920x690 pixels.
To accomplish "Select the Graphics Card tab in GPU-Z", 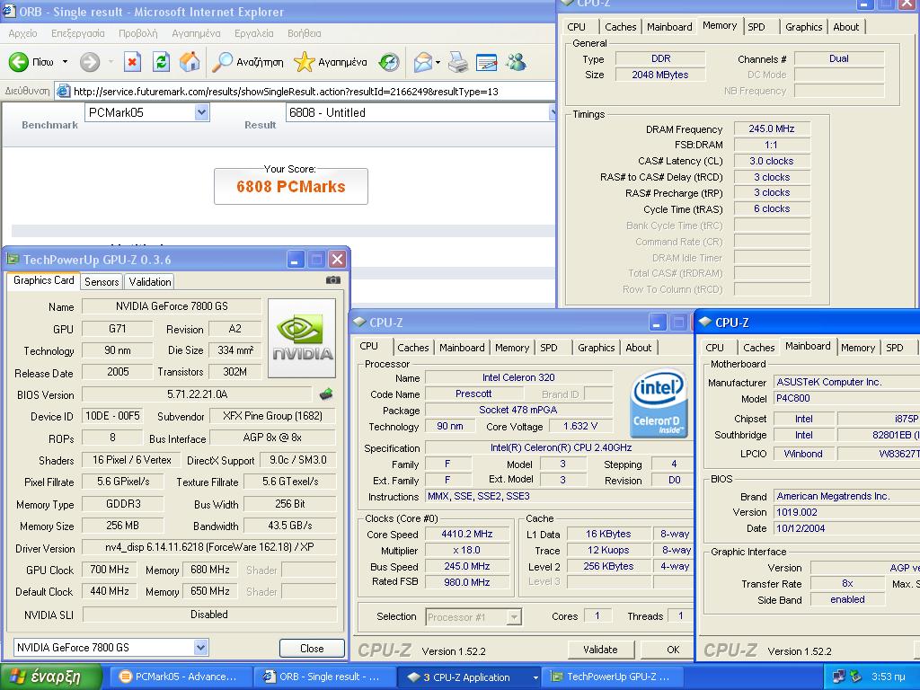I will 43,280.
